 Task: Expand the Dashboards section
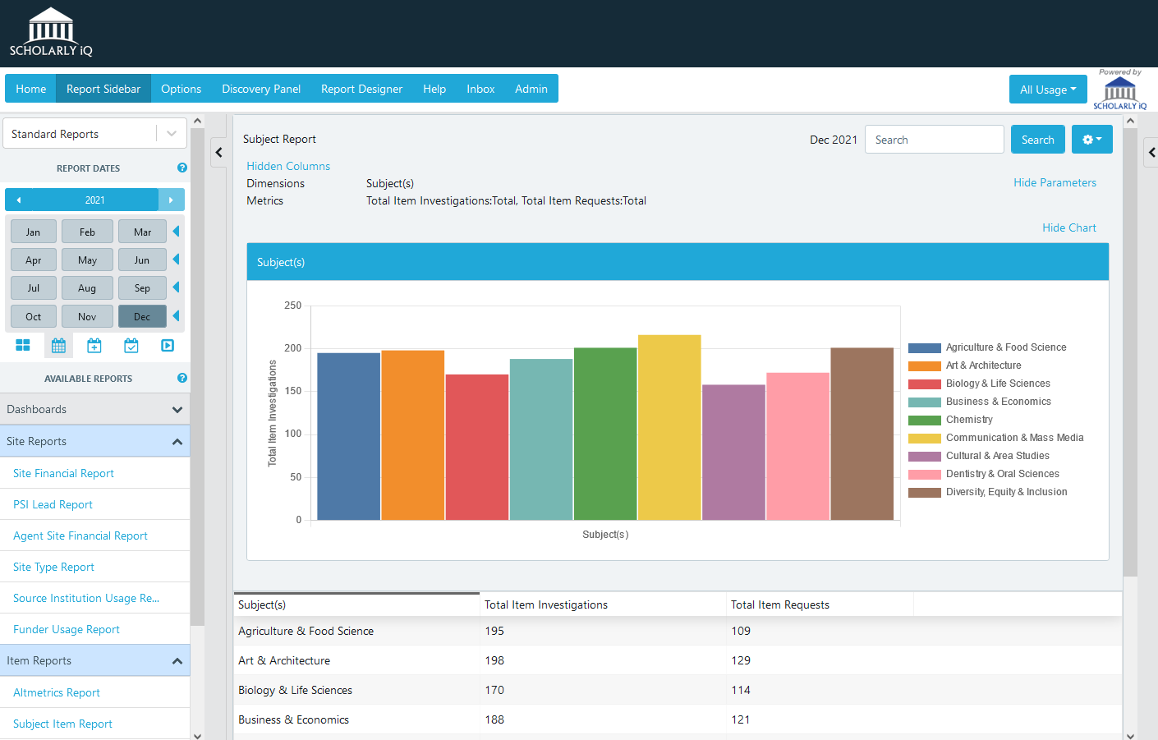pos(94,409)
